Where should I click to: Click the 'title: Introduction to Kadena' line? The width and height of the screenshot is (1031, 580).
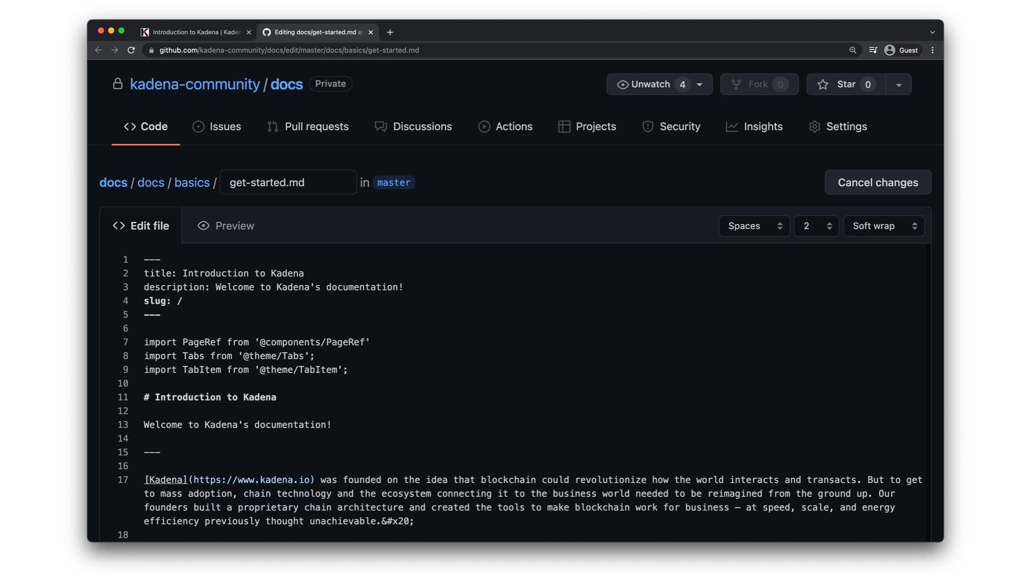pyautogui.click(x=224, y=273)
